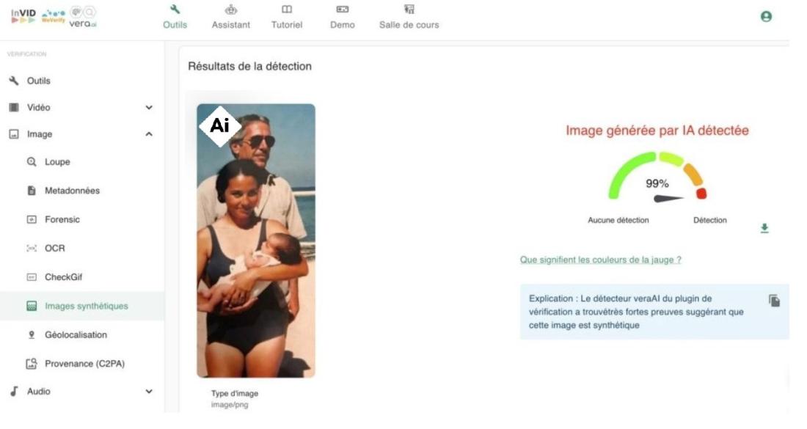Select Images synthétiques in sidebar
Screen dimensions: 807x429
86,306
